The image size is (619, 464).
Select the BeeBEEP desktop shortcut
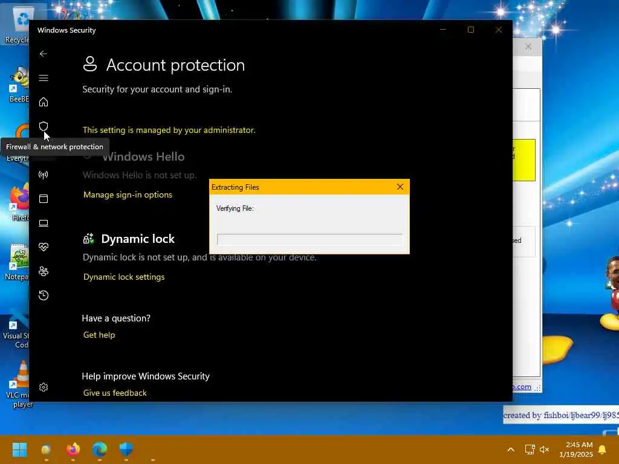pyautogui.click(x=19, y=85)
